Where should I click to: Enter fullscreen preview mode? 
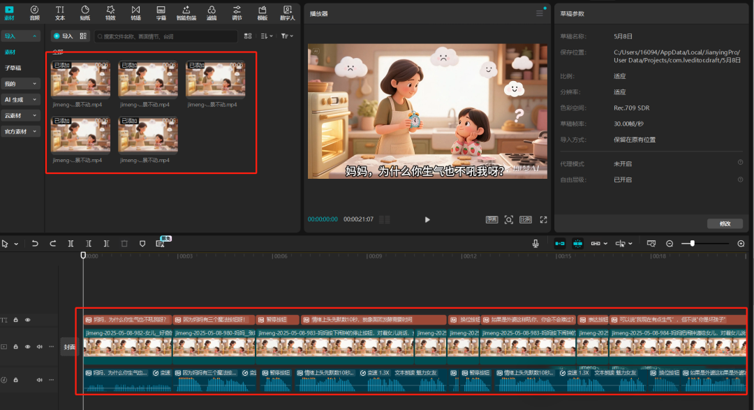(x=543, y=219)
